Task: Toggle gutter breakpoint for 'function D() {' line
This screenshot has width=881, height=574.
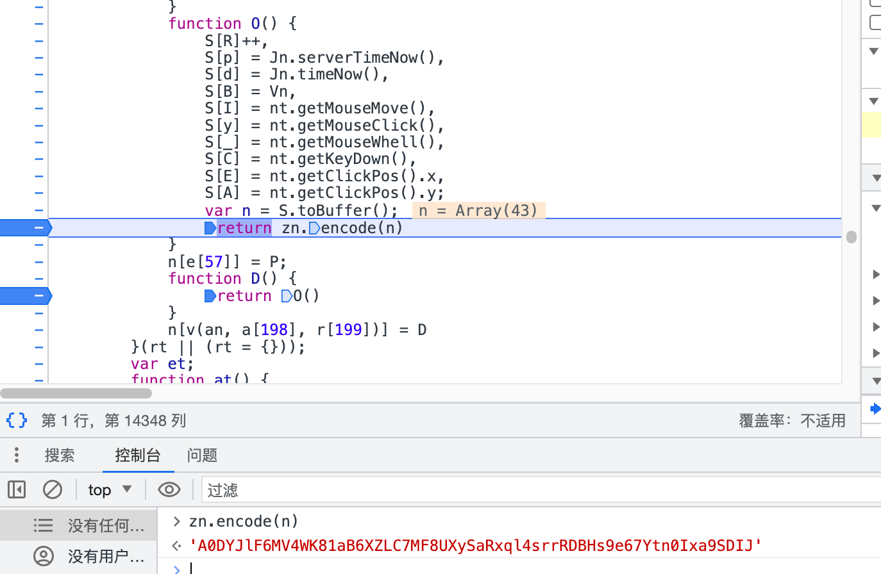Action: (39, 279)
